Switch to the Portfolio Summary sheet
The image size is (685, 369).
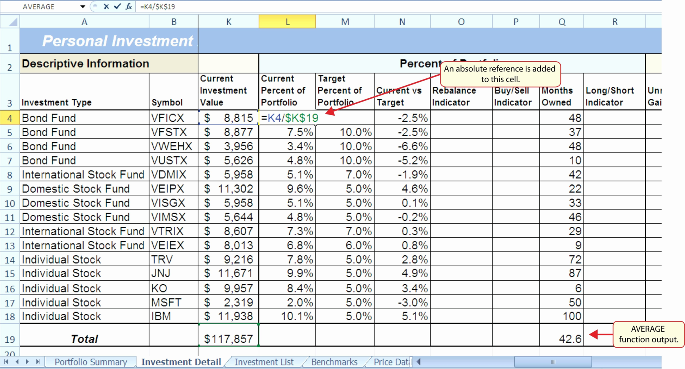point(91,362)
